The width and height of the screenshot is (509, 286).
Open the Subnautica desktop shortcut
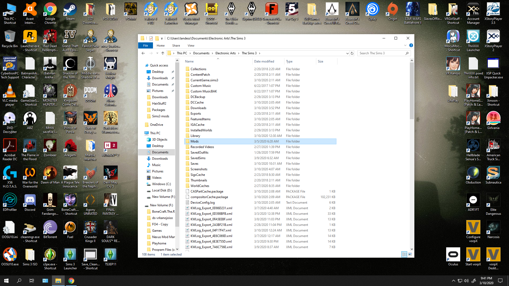(493, 176)
